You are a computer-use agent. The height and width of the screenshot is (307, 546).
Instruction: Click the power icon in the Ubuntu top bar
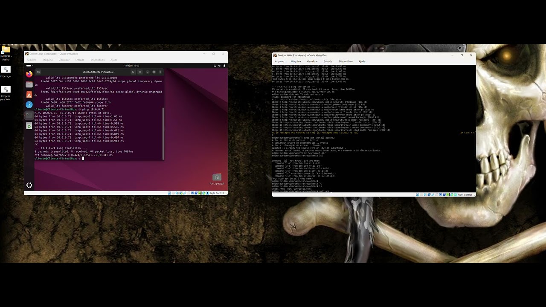coord(224,66)
